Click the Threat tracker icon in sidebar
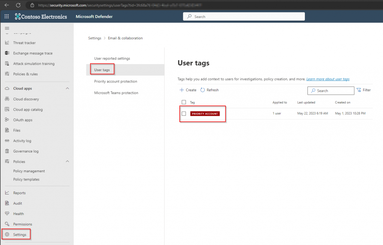383x245 pixels. pos(7,43)
